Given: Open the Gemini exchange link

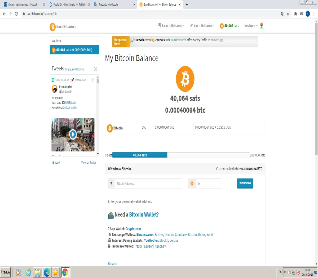Looking at the screenshot, I should point(169,235).
